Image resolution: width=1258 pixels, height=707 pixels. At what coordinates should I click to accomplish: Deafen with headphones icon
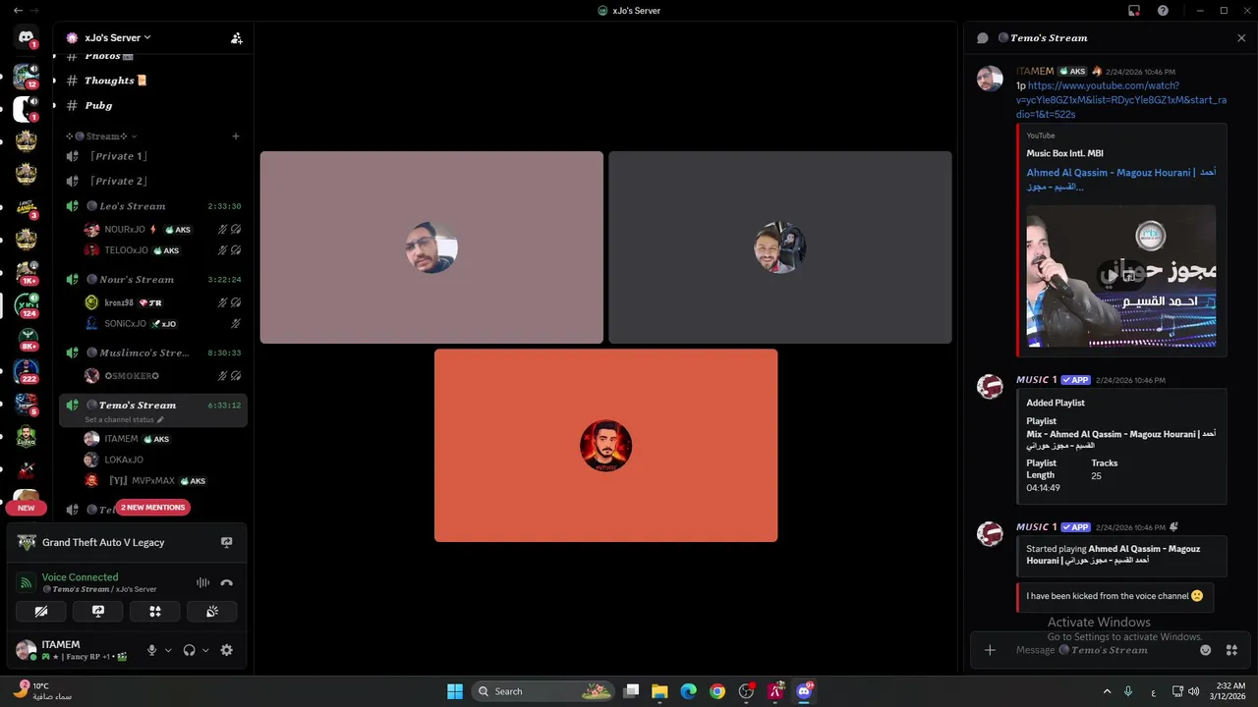pos(189,650)
